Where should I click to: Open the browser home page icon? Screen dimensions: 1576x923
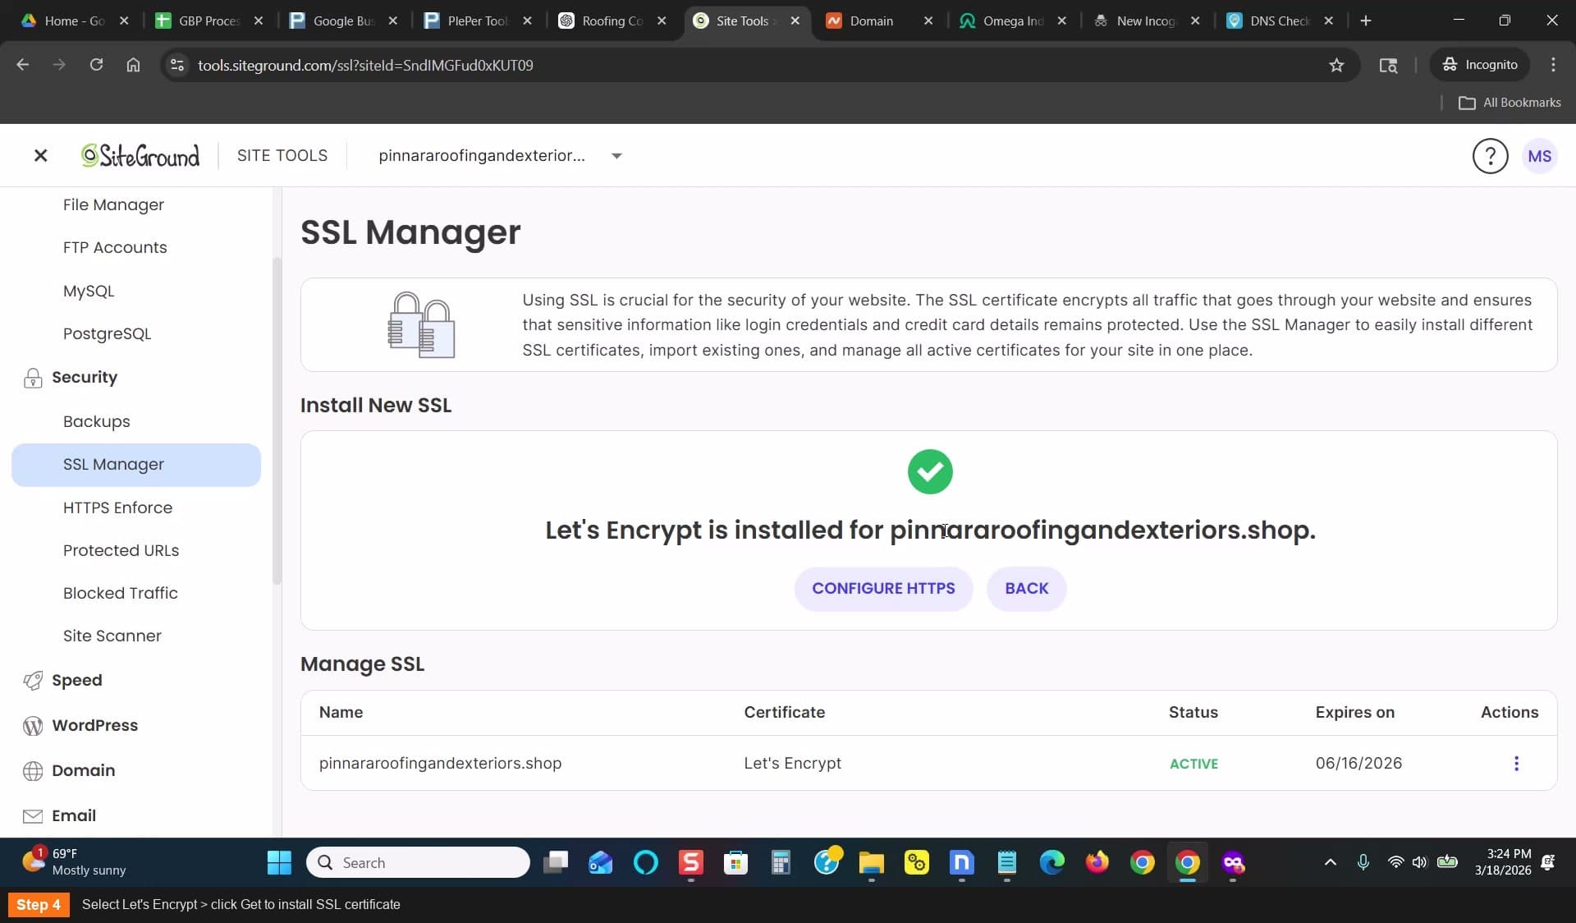click(133, 65)
